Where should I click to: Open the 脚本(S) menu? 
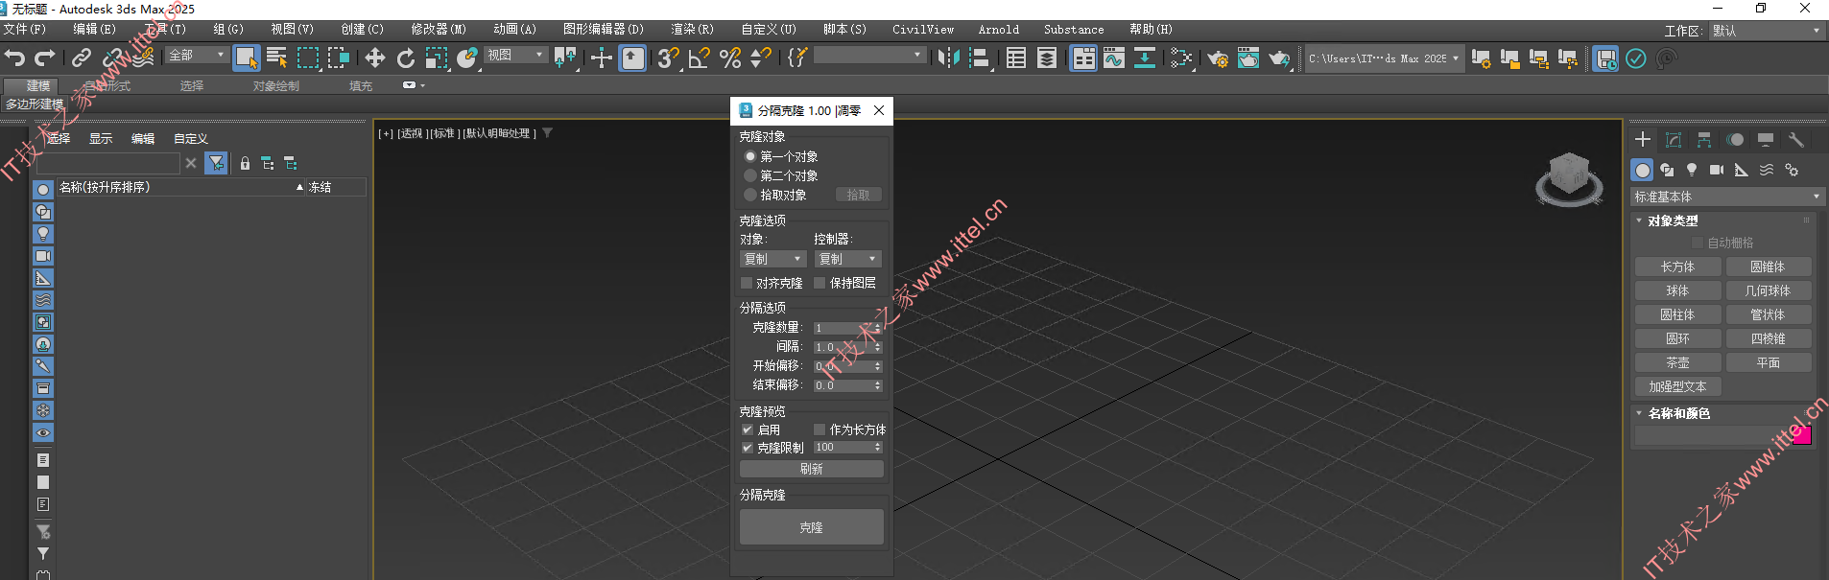pyautogui.click(x=844, y=30)
